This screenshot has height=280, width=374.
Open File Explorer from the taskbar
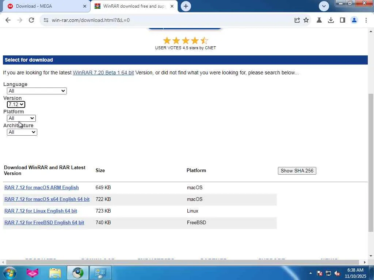coord(55,273)
